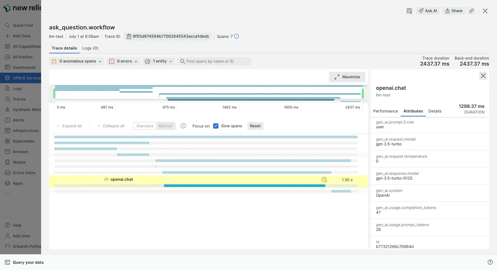Switch to the Logs (0) tab

pos(90,48)
